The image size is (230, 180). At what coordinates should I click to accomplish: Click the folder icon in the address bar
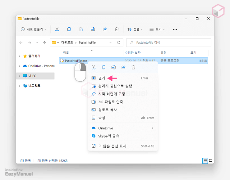tap(54, 43)
